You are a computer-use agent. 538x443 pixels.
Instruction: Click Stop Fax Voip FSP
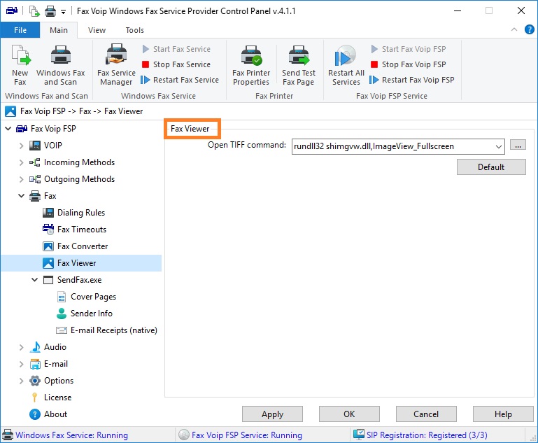click(409, 64)
